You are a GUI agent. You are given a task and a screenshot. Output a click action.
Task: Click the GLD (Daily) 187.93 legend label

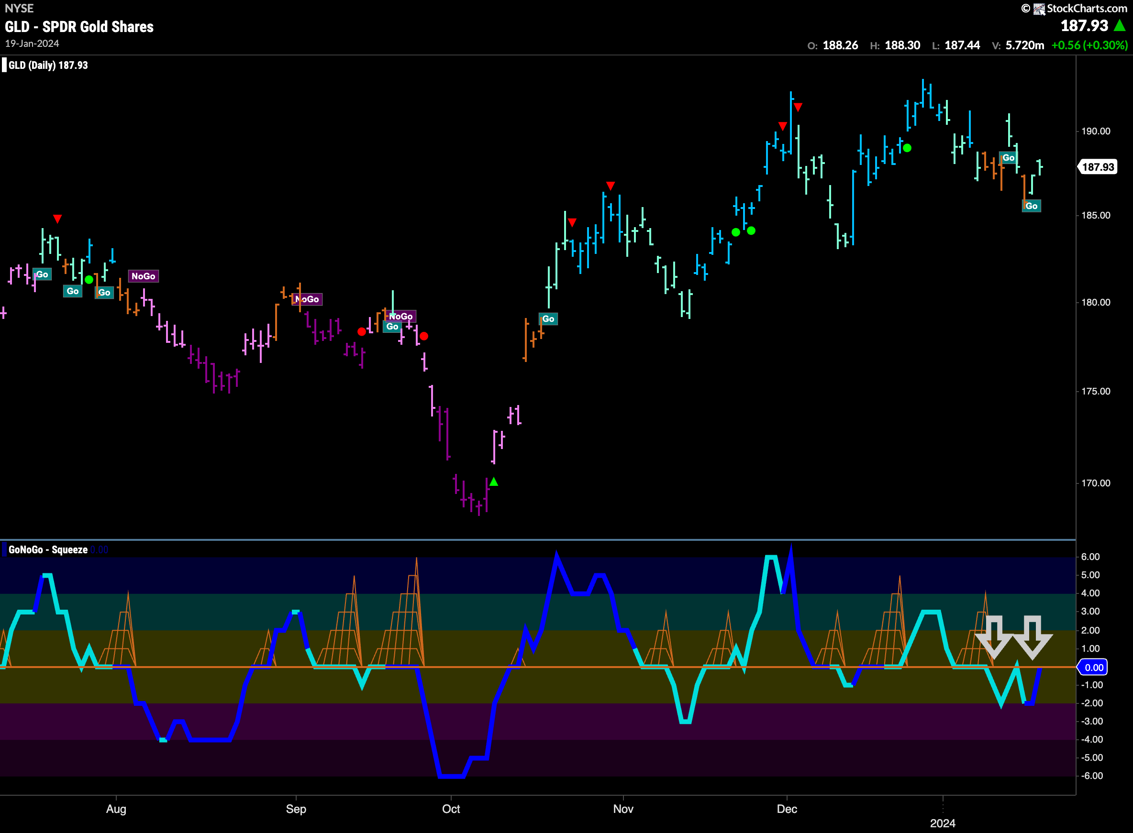[x=48, y=65]
